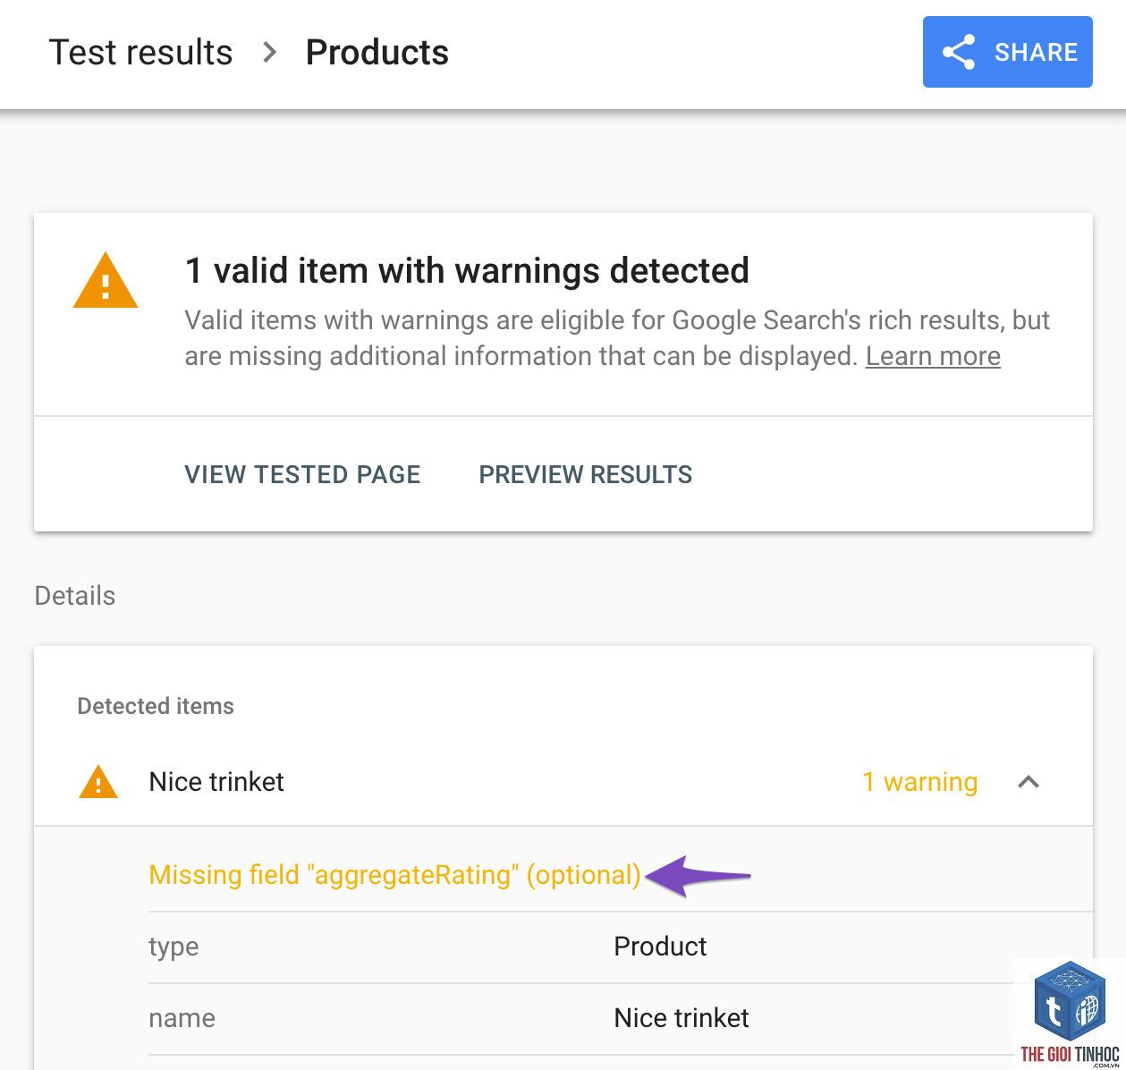The height and width of the screenshot is (1070, 1126).
Task: Click the 1 warning label
Action: [x=919, y=782]
